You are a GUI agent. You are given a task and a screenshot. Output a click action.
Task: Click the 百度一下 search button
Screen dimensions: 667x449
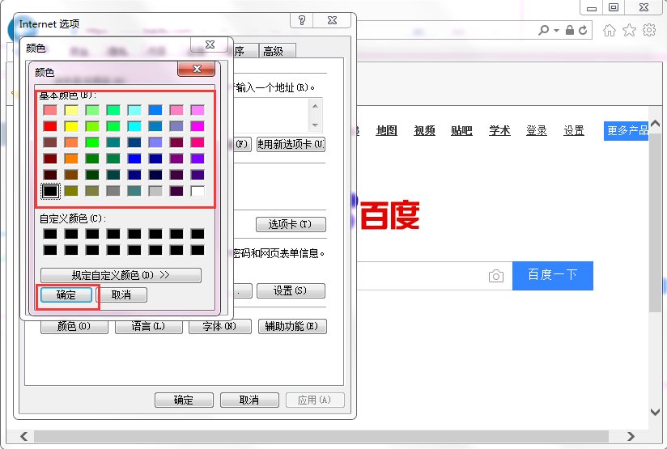(553, 276)
